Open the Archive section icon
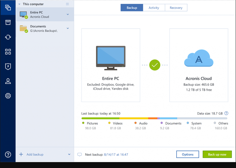Screen dimensions: 236x168 [x=8, y=22]
